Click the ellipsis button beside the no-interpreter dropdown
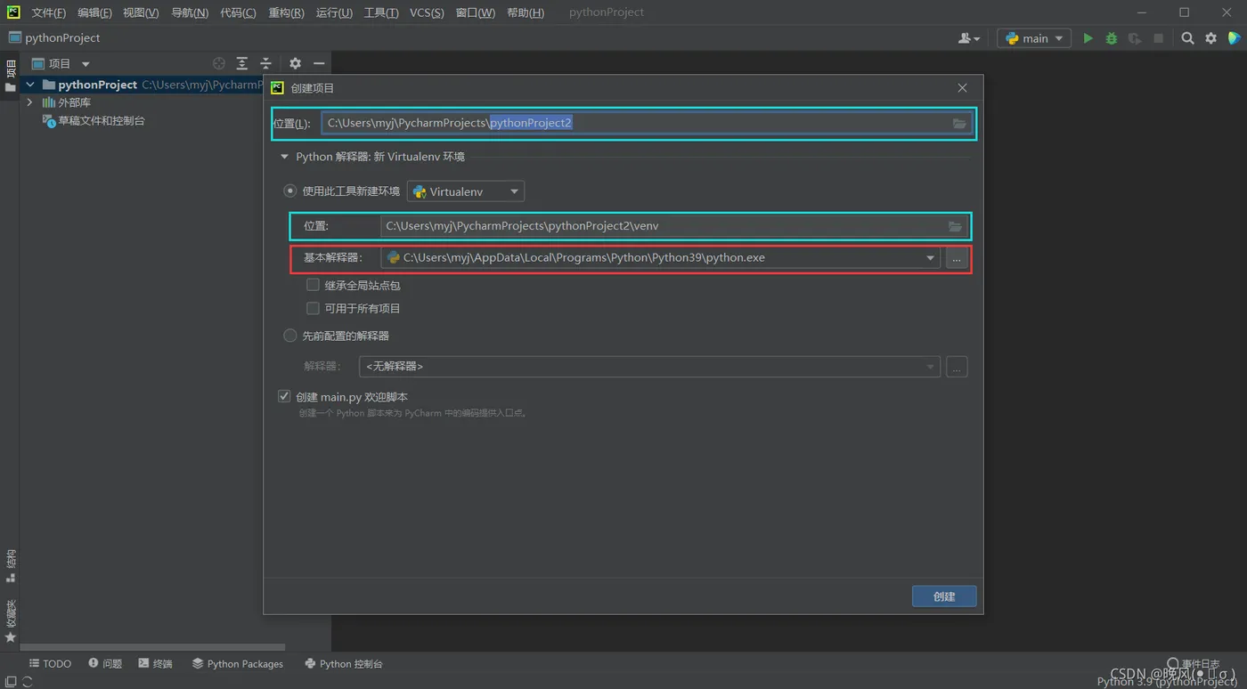Screen dimensions: 1247x689 [957, 367]
